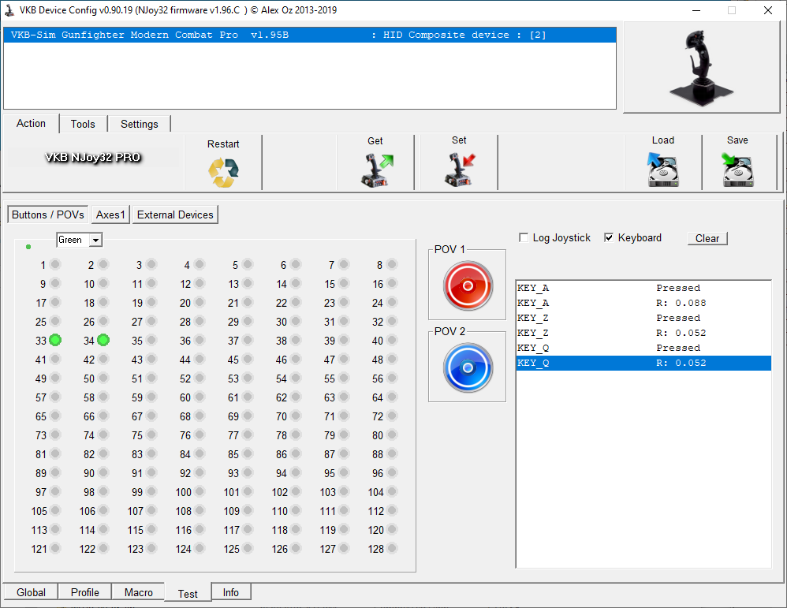Click the Clear log button
787x608 pixels.
[707, 238]
